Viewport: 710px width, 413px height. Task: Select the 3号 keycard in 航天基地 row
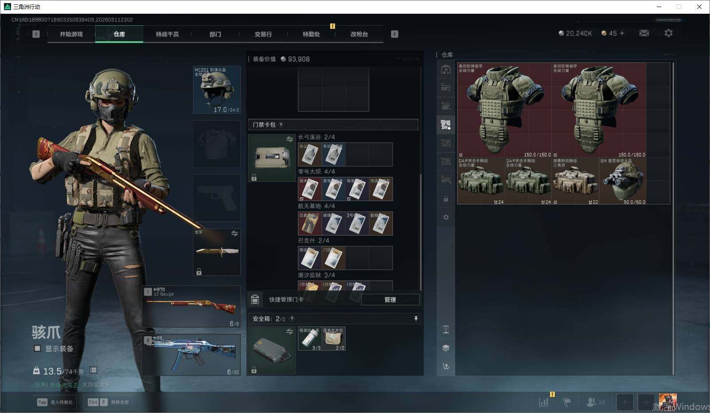(x=357, y=223)
